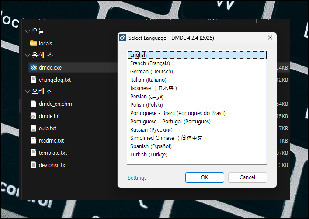Click the locals folder name

pyautogui.click(x=45, y=43)
